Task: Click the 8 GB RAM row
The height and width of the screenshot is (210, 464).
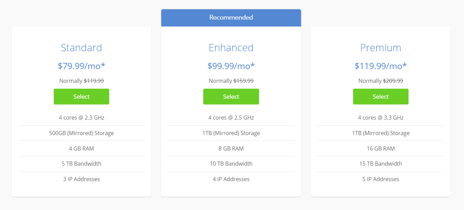Action: click(x=231, y=148)
